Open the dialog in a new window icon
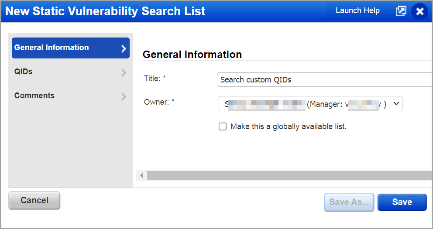433x229 pixels. 401,11
